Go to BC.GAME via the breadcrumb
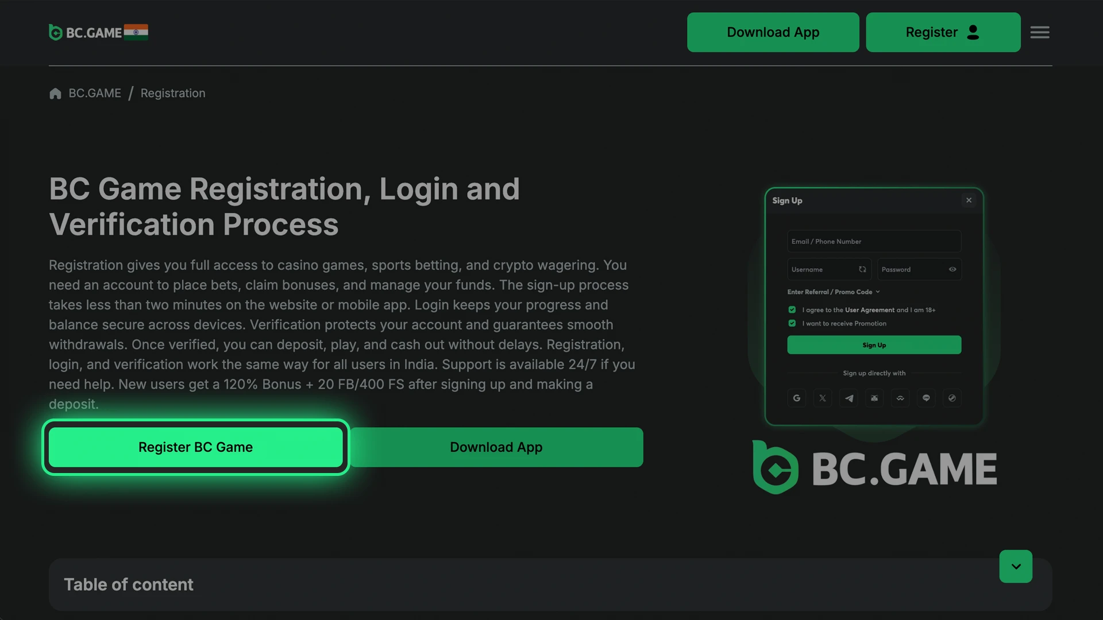The height and width of the screenshot is (620, 1103). 94,93
